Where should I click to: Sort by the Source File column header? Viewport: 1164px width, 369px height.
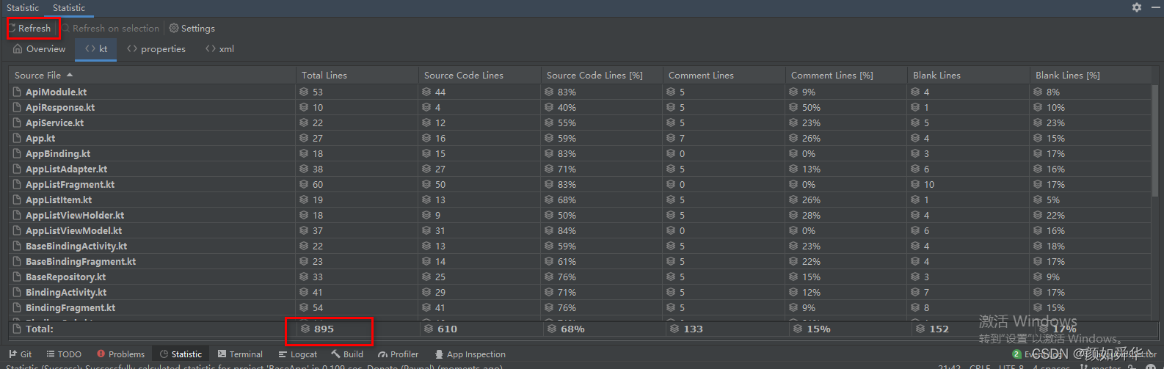152,75
